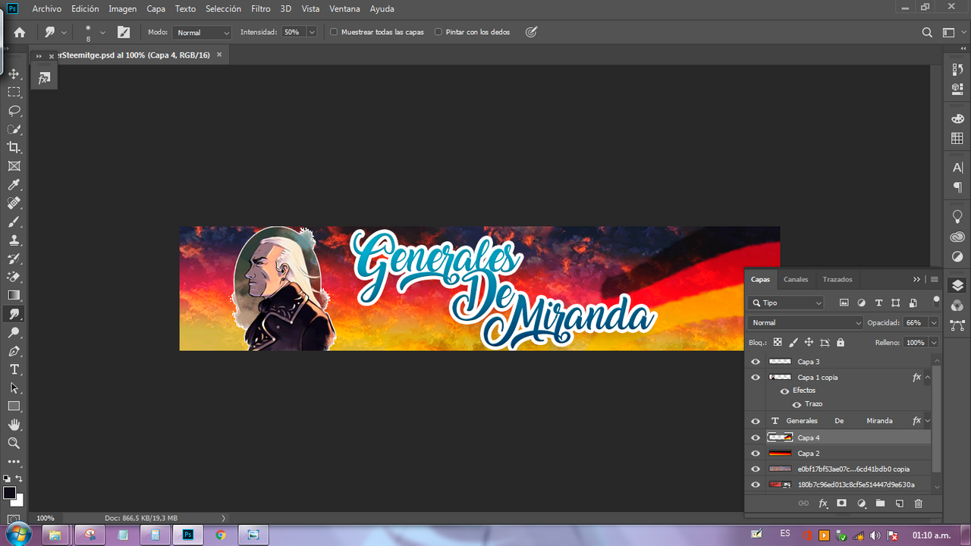Select the Clone Stamp tool
The image size is (971, 546).
click(x=14, y=240)
